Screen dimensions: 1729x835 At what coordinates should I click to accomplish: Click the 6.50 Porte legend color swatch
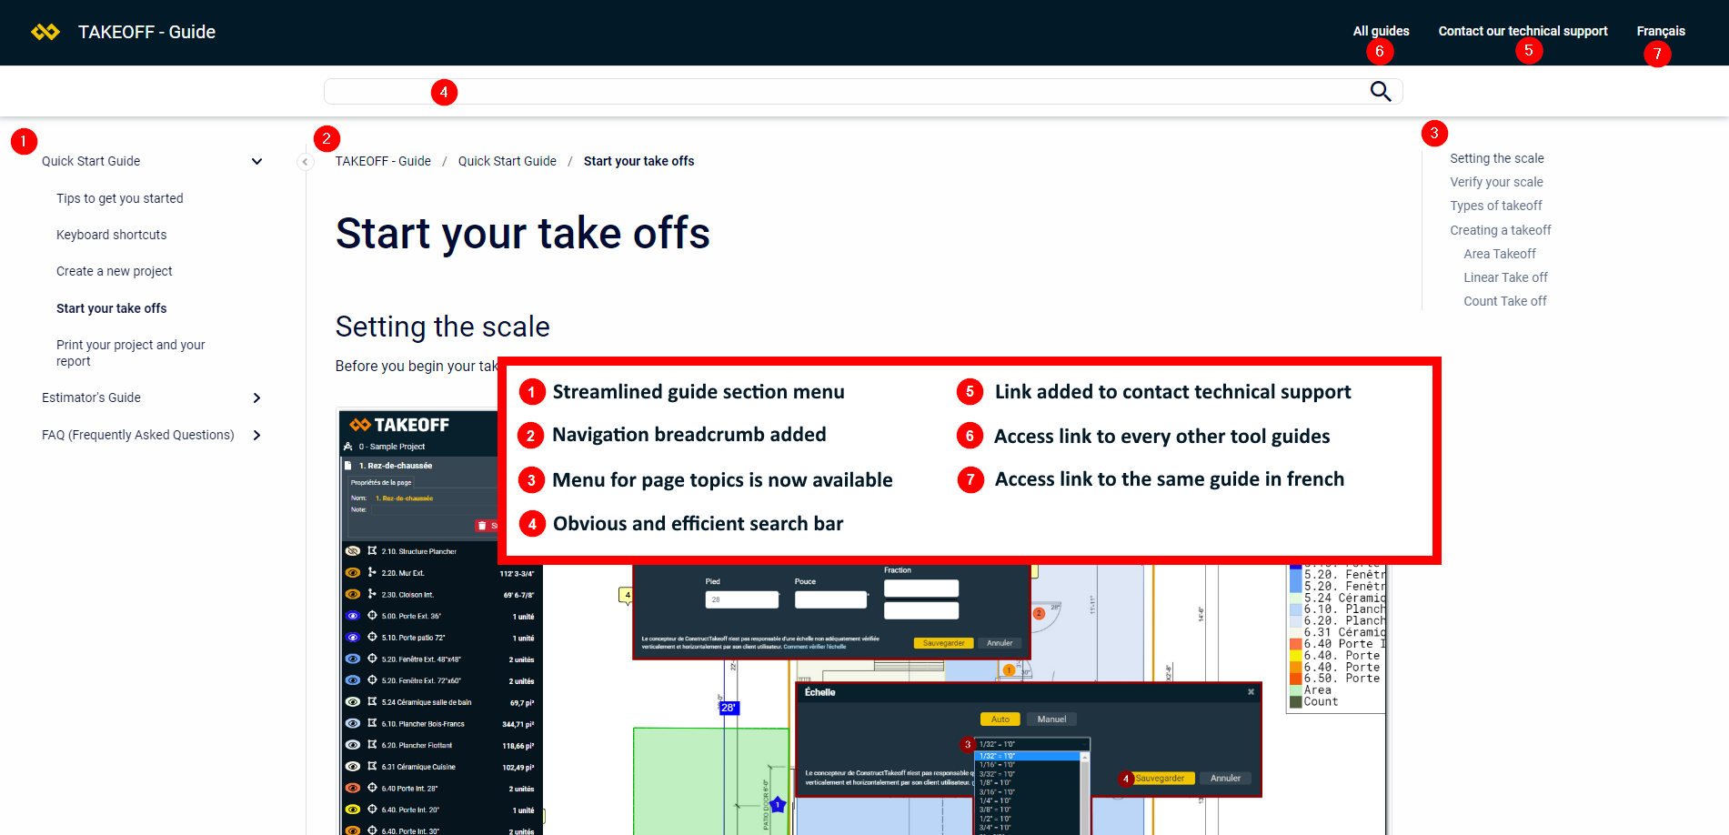coord(1295,679)
